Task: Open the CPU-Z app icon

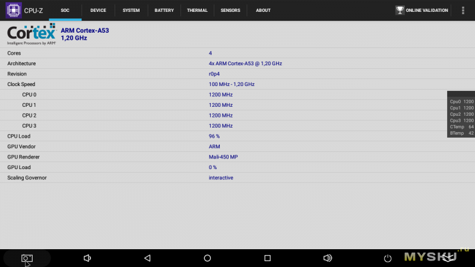Action: [14, 10]
